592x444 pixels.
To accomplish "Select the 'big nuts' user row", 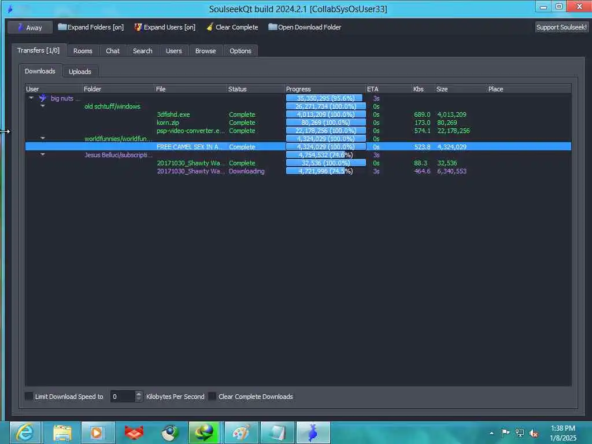I will click(298, 98).
